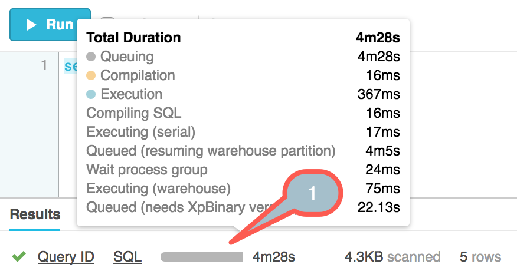Click the 4m28s duration beside the bar

point(274,257)
